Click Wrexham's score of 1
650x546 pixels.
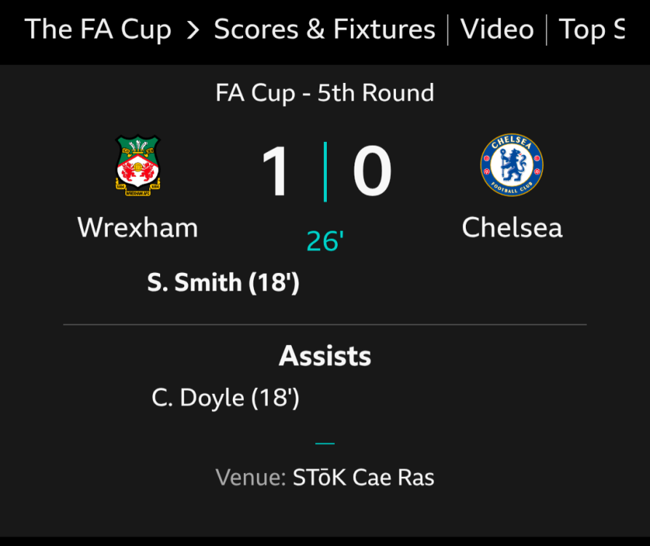pos(276,173)
